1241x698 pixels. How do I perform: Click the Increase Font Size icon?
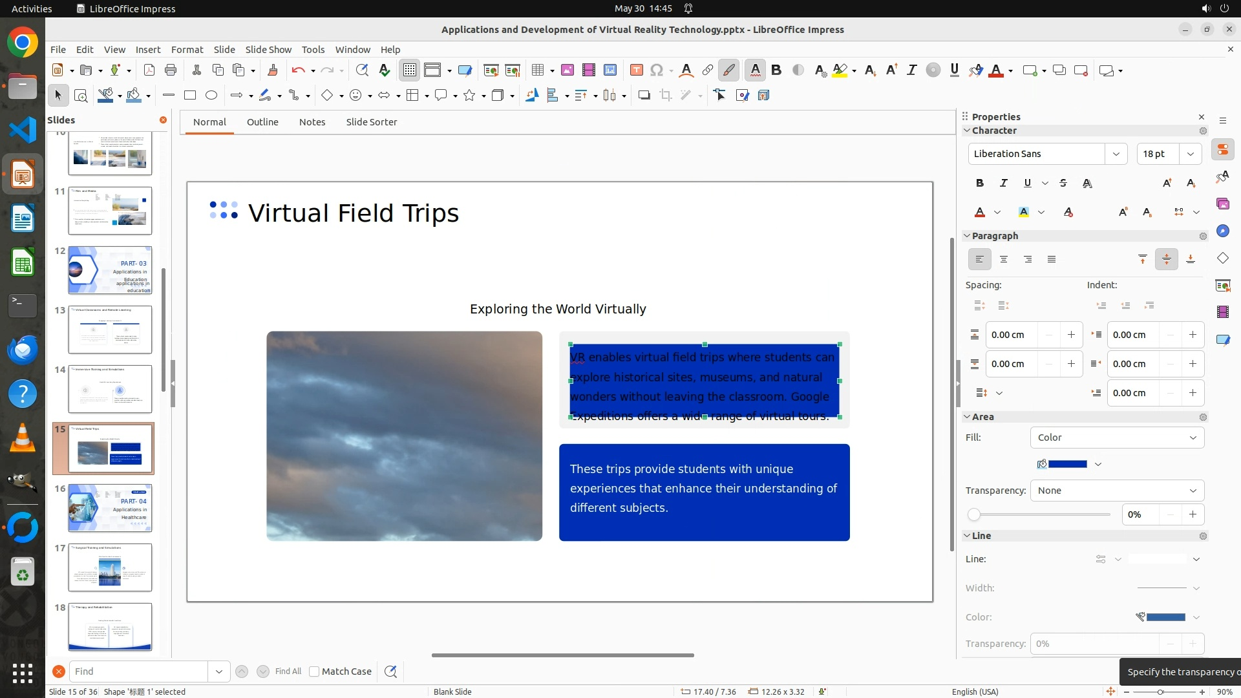1167,184
